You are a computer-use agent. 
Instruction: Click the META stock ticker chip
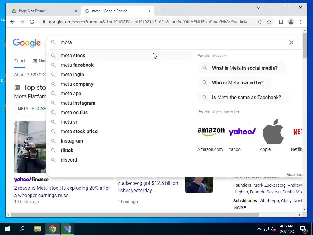click(30, 109)
